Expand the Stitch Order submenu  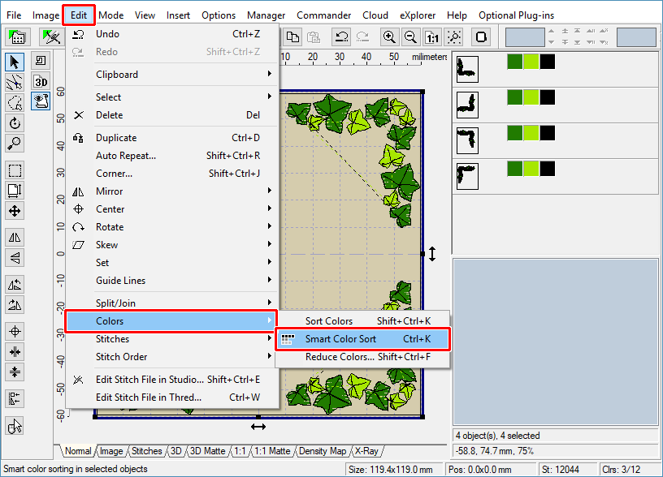coord(172,357)
